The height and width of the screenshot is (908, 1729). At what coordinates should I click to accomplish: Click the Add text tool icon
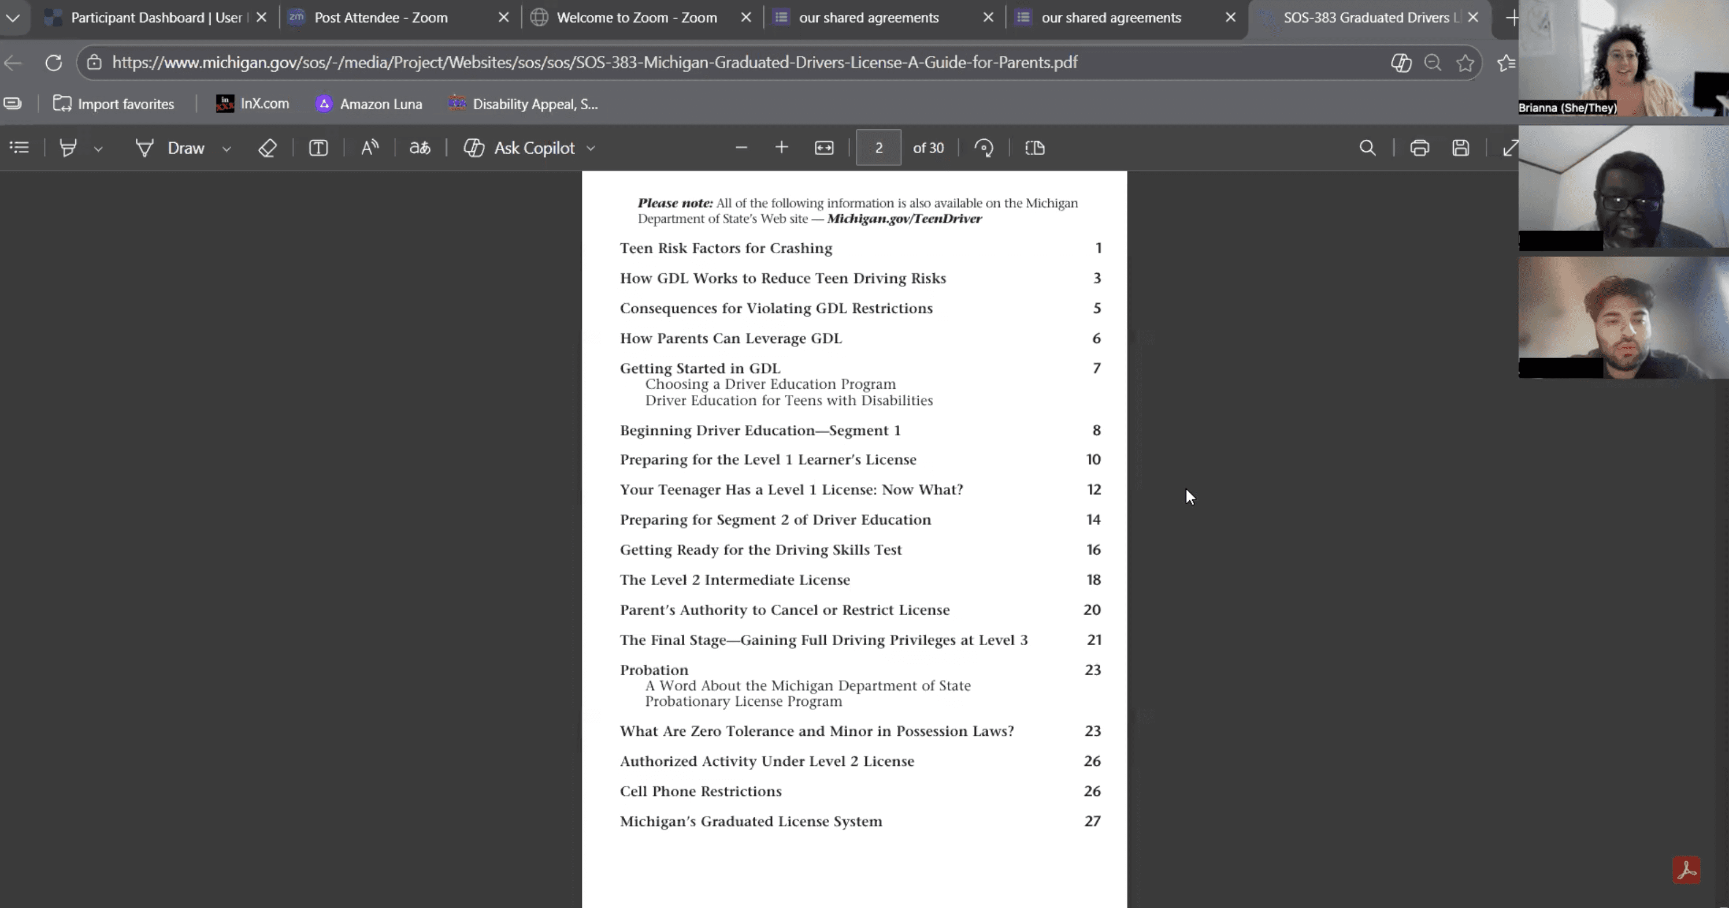click(318, 148)
